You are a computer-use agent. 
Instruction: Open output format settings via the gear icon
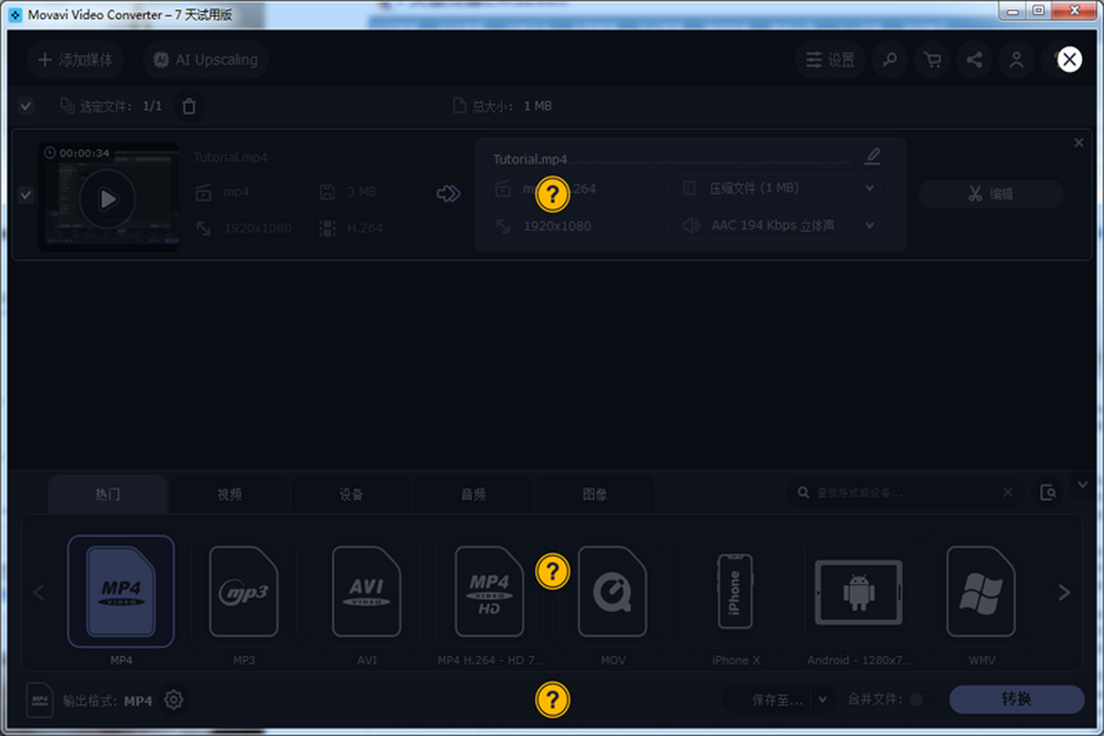[174, 700]
